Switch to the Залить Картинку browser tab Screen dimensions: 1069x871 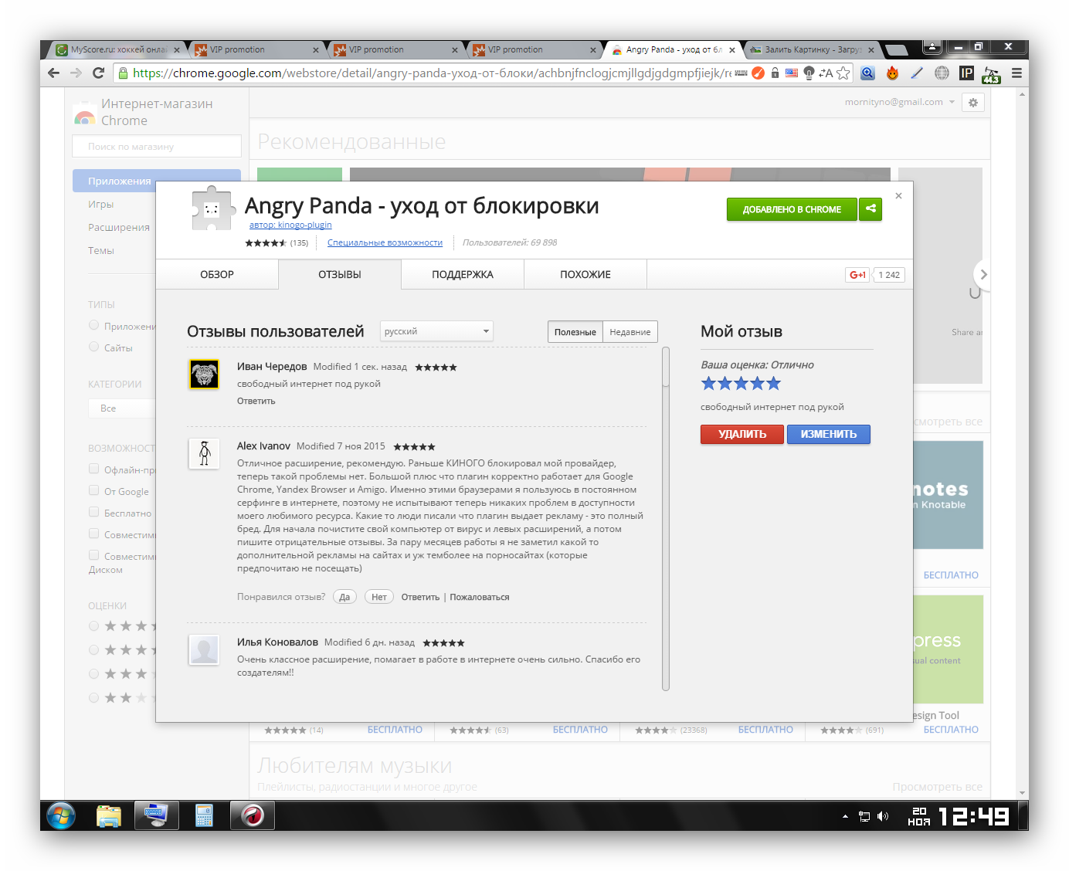pyautogui.click(x=813, y=49)
